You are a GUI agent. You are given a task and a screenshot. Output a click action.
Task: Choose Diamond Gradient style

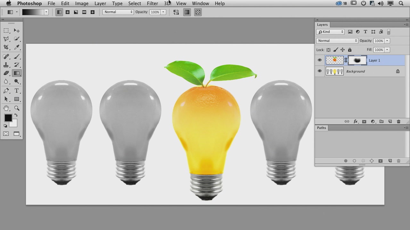pyautogui.click(x=93, y=12)
